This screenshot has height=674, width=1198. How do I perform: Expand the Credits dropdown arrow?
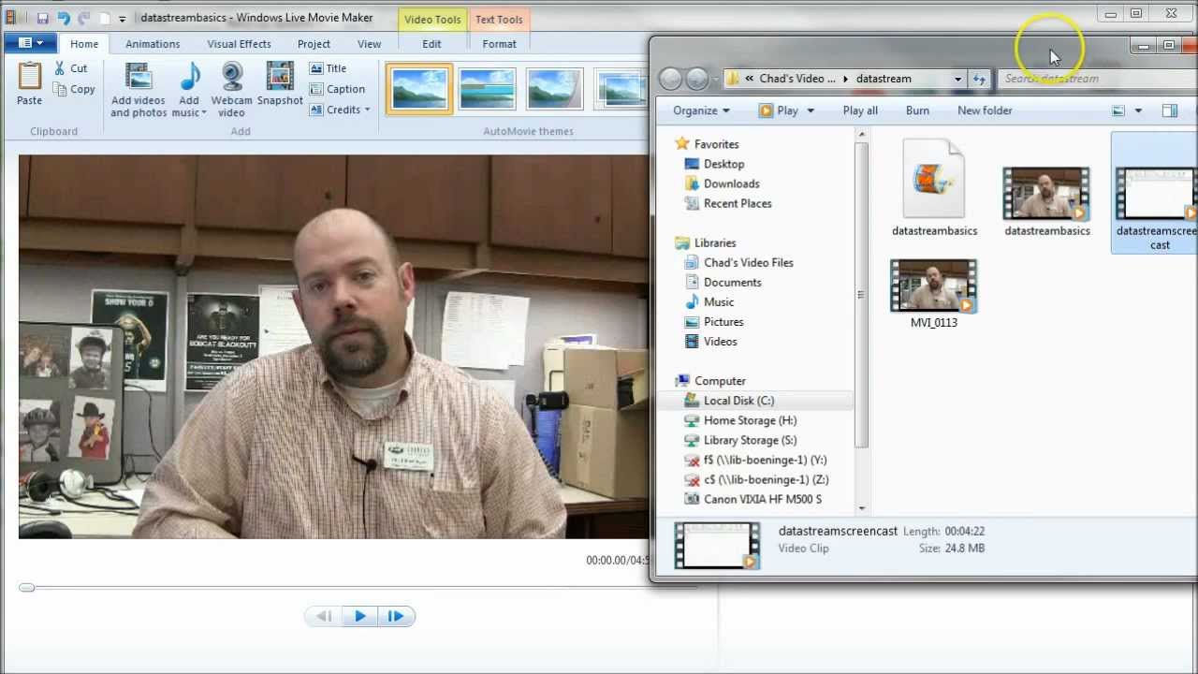tap(367, 110)
